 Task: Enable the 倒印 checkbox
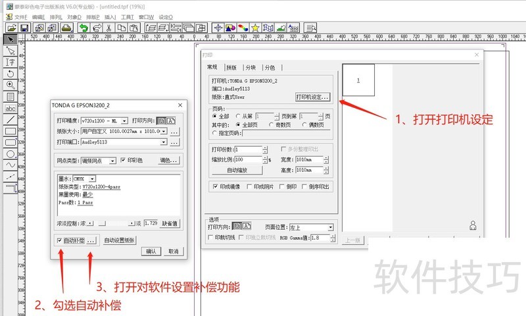pyautogui.click(x=282, y=186)
